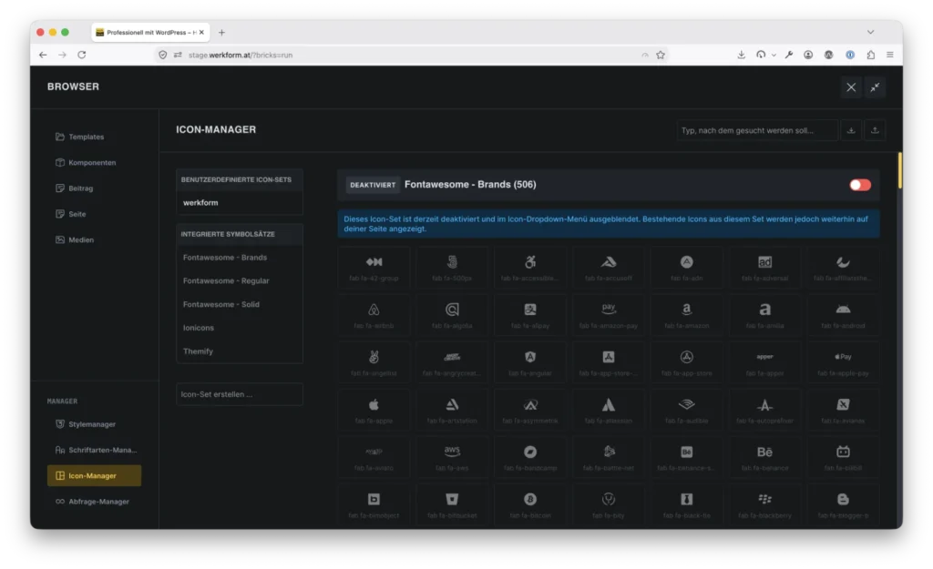Image resolution: width=933 pixels, height=569 pixels.
Task: Select the fab fa-blackberry icon tile
Action: pos(764,505)
